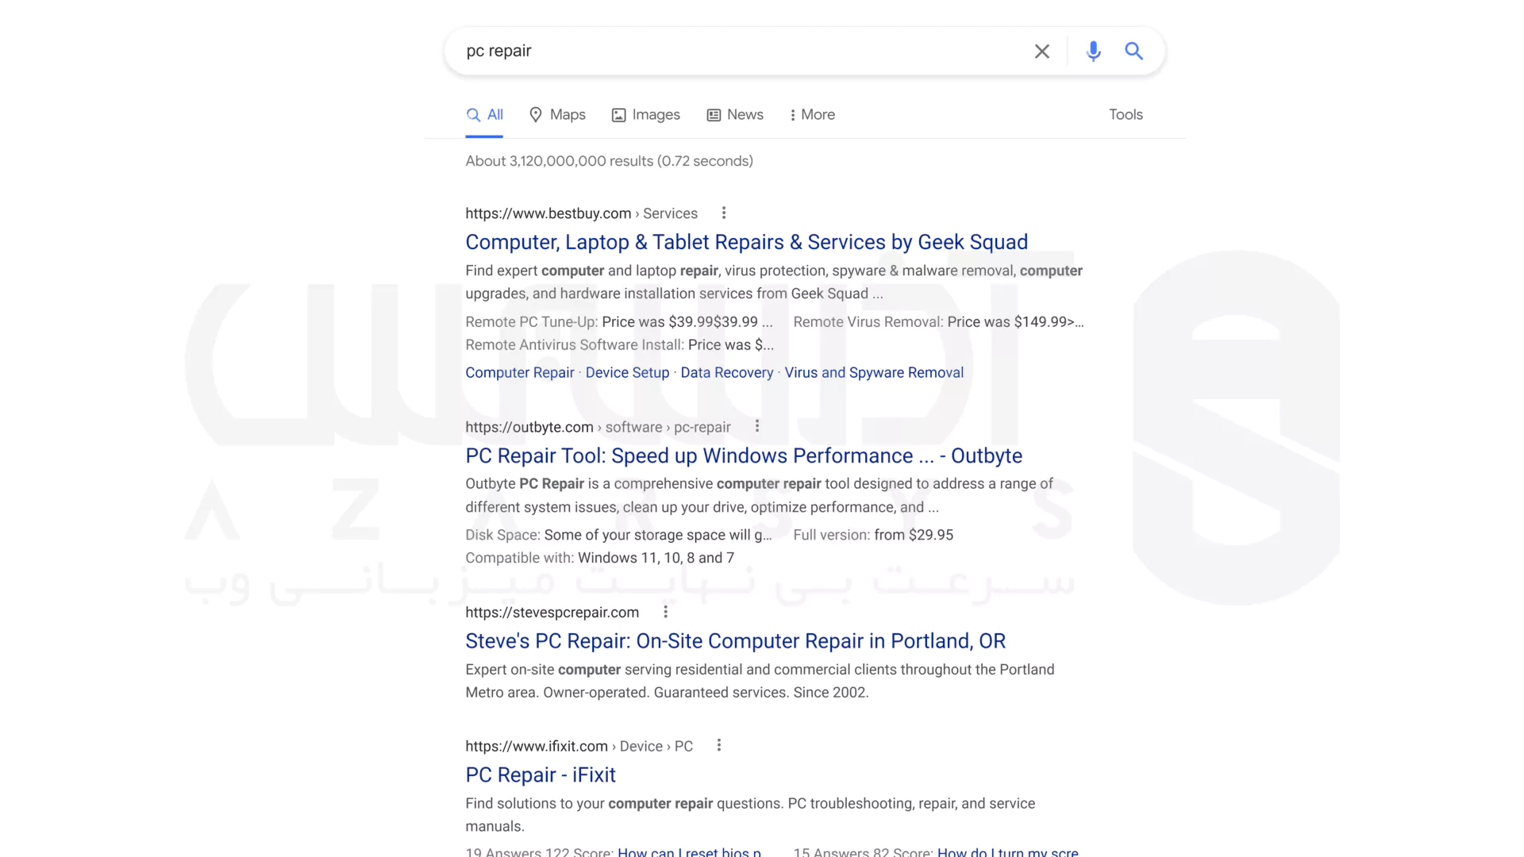The width and height of the screenshot is (1524, 857).
Task: Switch to the Maps tab
Action: [557, 115]
